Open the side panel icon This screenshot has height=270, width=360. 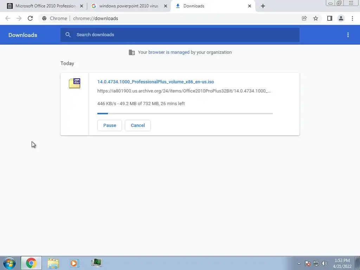[330, 18]
